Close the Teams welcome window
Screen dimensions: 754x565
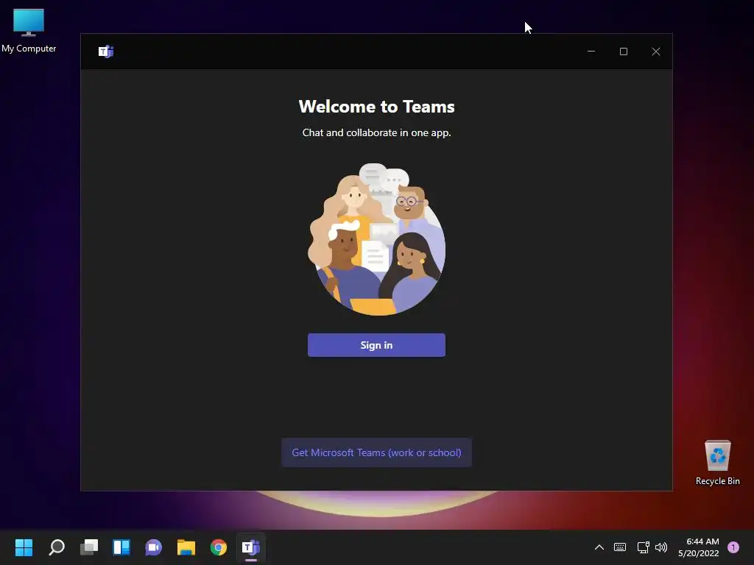(656, 51)
